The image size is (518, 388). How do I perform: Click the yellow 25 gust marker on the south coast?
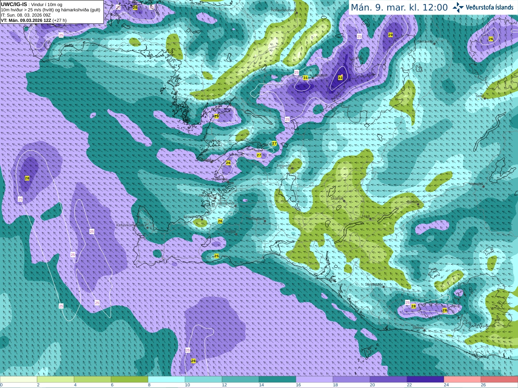pyautogui.click(x=217, y=256)
